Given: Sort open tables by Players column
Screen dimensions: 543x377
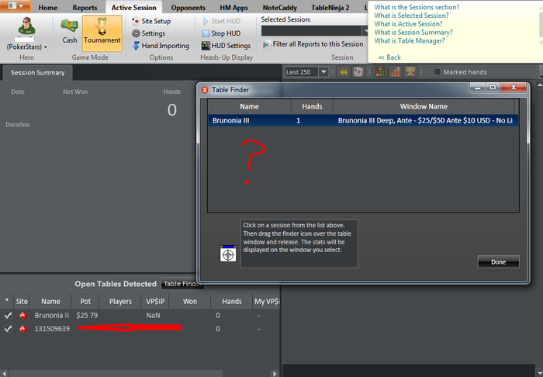Looking at the screenshot, I should (120, 302).
